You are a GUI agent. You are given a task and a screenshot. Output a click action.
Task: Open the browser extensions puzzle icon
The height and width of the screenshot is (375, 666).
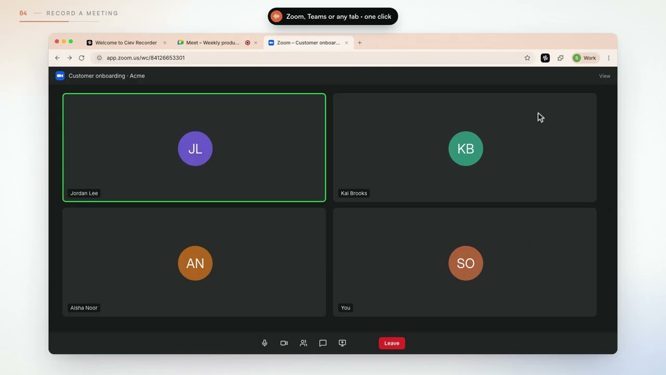tap(560, 58)
